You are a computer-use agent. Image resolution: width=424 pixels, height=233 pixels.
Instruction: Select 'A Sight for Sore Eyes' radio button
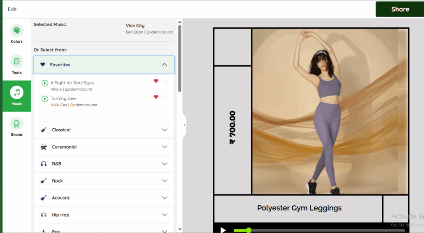[166, 82]
